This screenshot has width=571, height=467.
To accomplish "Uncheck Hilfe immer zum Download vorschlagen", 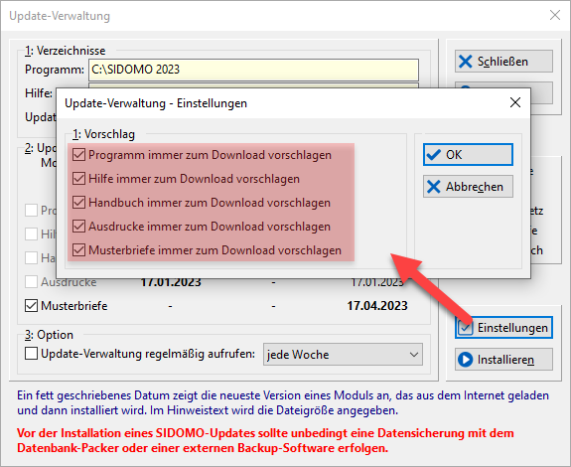I will pyautogui.click(x=78, y=179).
